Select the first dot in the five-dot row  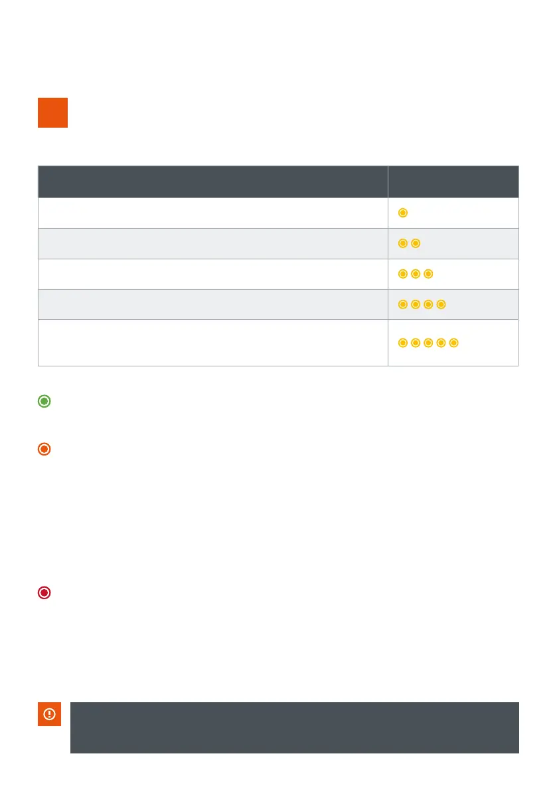[402, 343]
